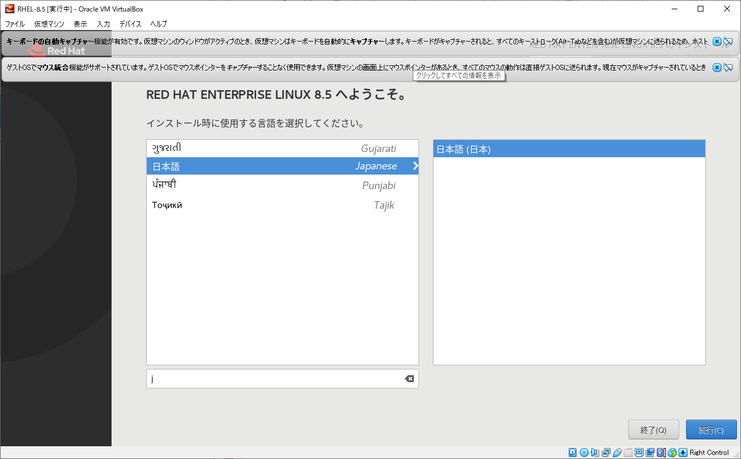
Task: Click the mouse integration status icon
Action: coord(672,452)
